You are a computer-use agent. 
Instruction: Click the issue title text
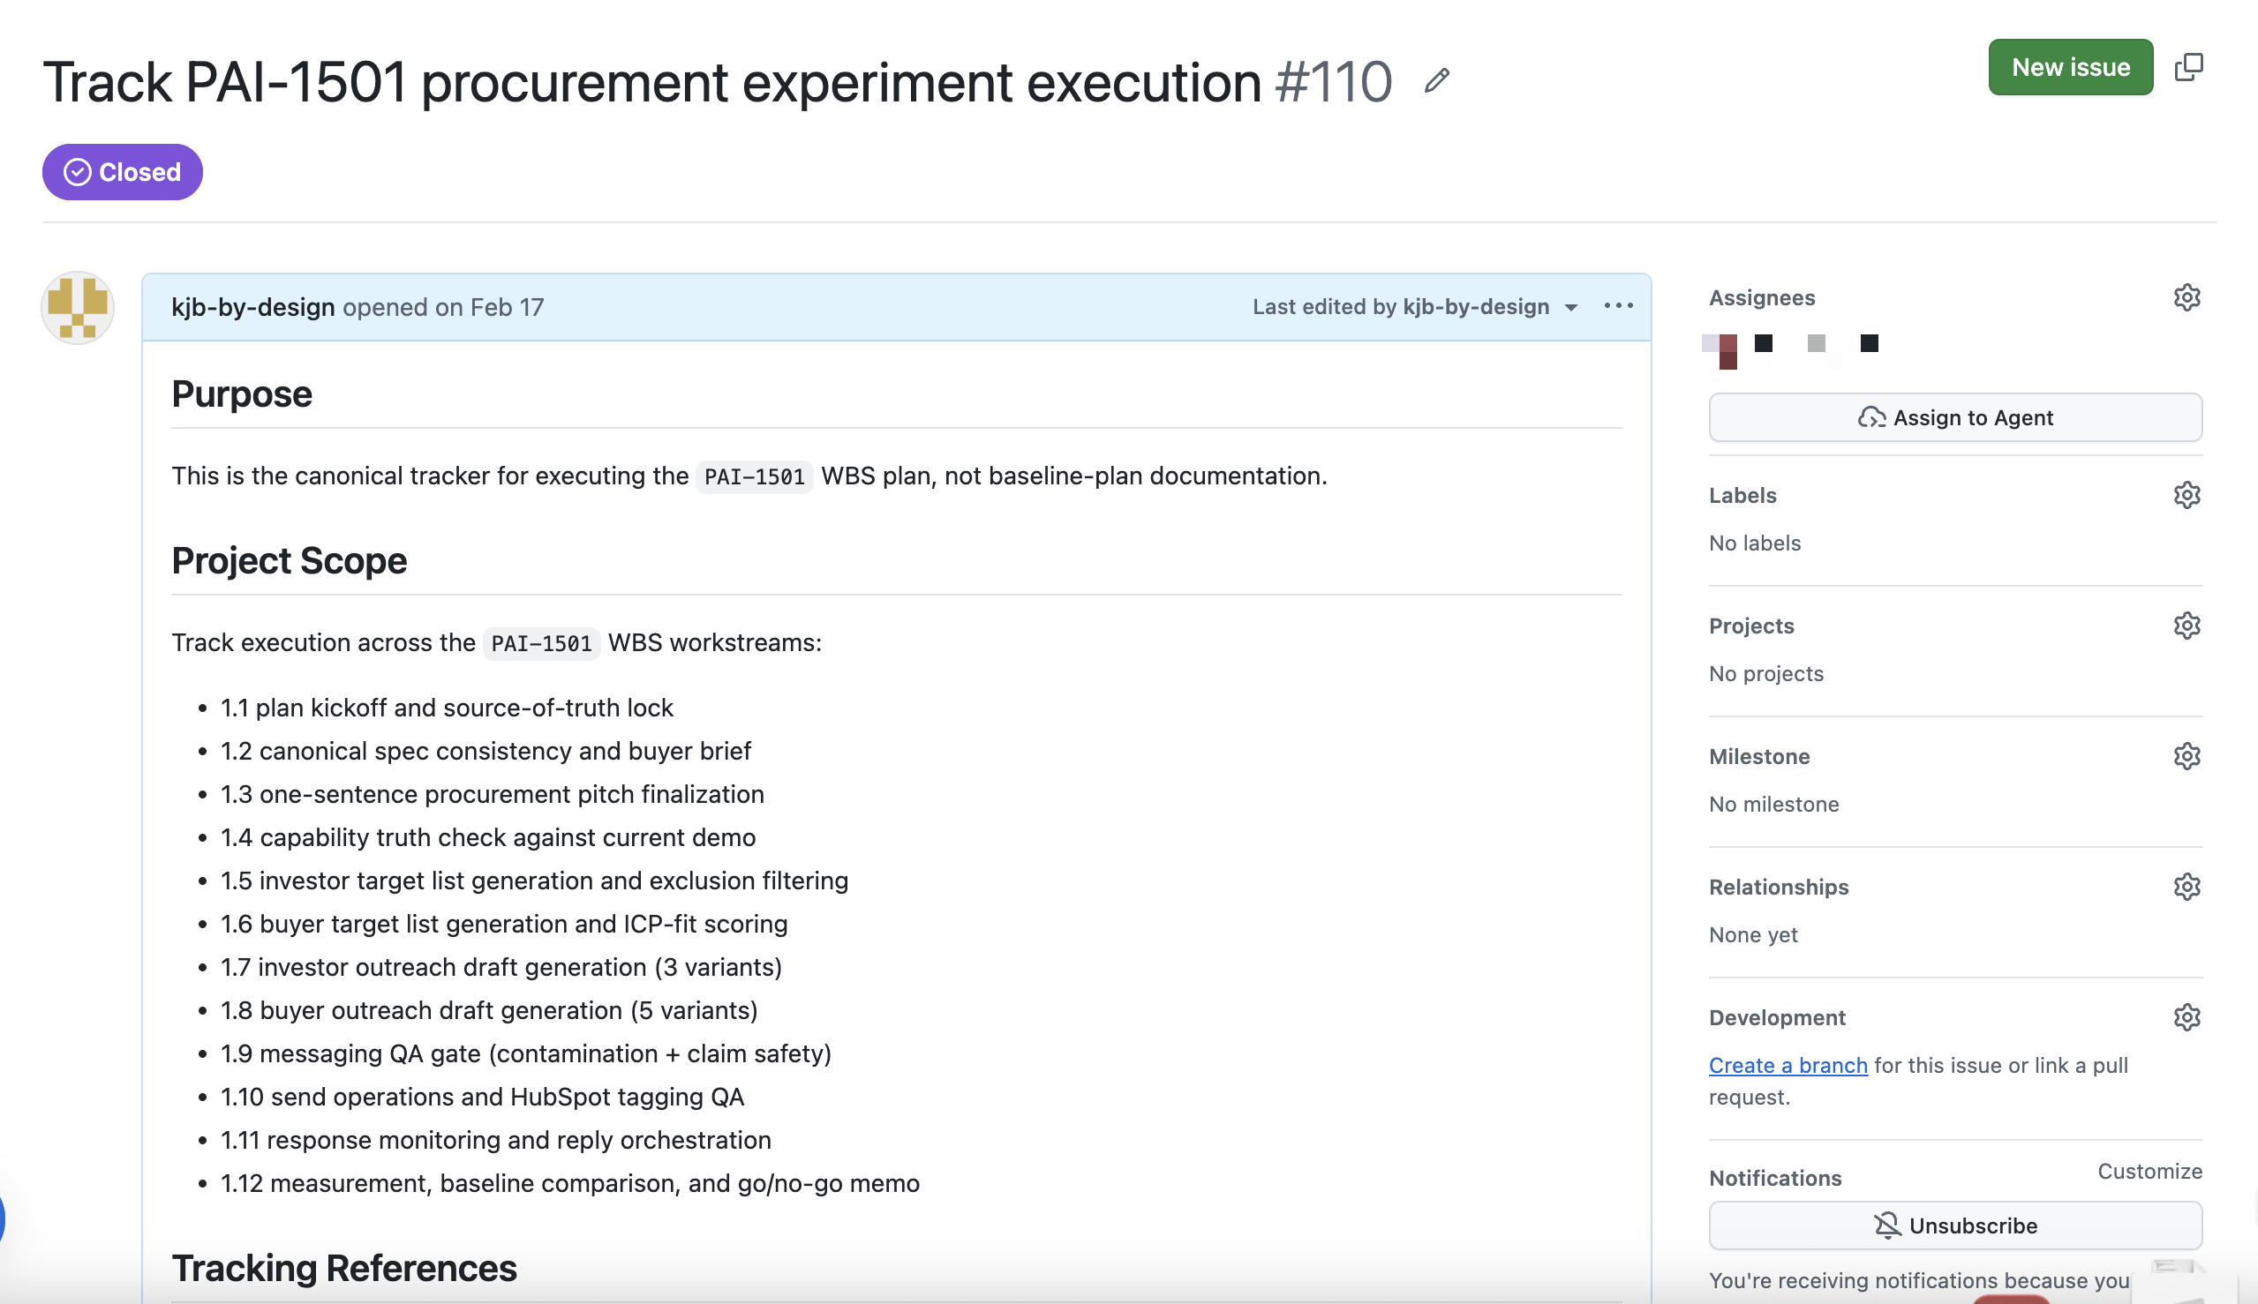pos(652,82)
